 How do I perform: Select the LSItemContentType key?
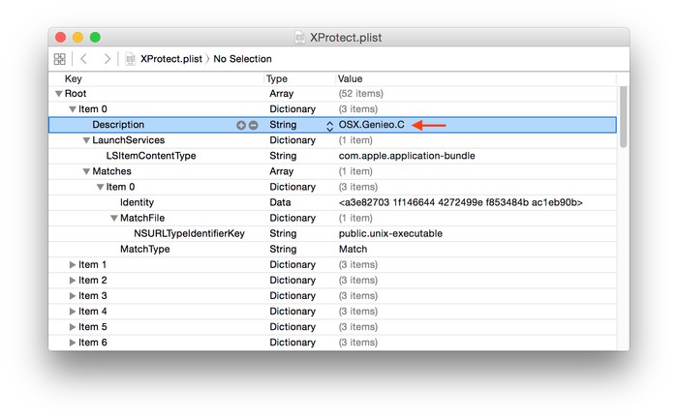(x=151, y=156)
